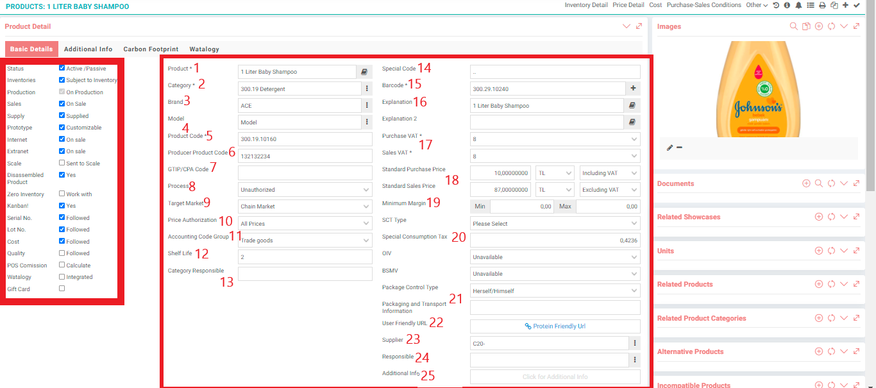The height and width of the screenshot is (388, 876).
Task: Open Purchase-Sales Conditions link
Action: (x=704, y=5)
